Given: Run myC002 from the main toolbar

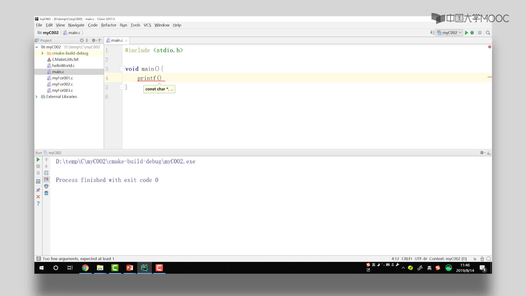Looking at the screenshot, I should click(x=466, y=33).
